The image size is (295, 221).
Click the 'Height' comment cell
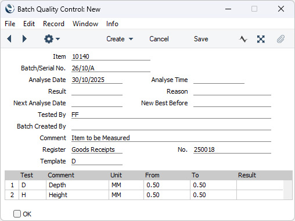pos(77,195)
